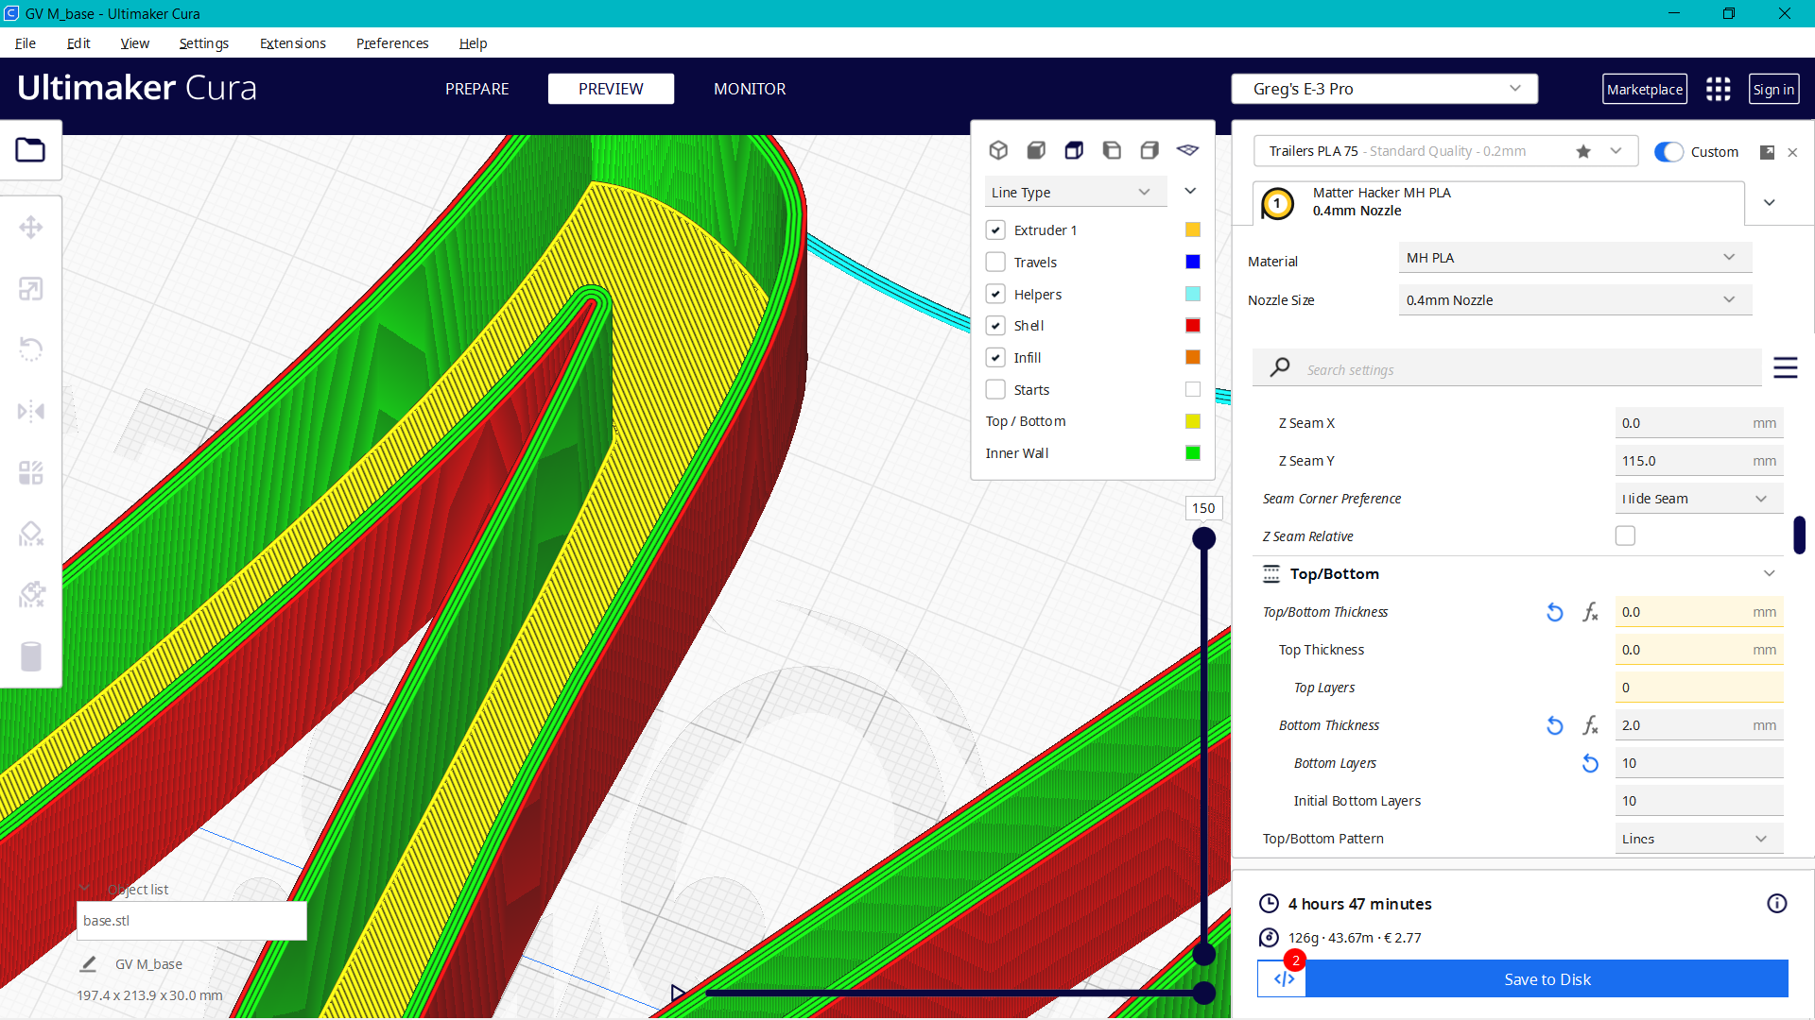Open the Marketplace
The height and width of the screenshot is (1020, 1815).
(x=1644, y=89)
